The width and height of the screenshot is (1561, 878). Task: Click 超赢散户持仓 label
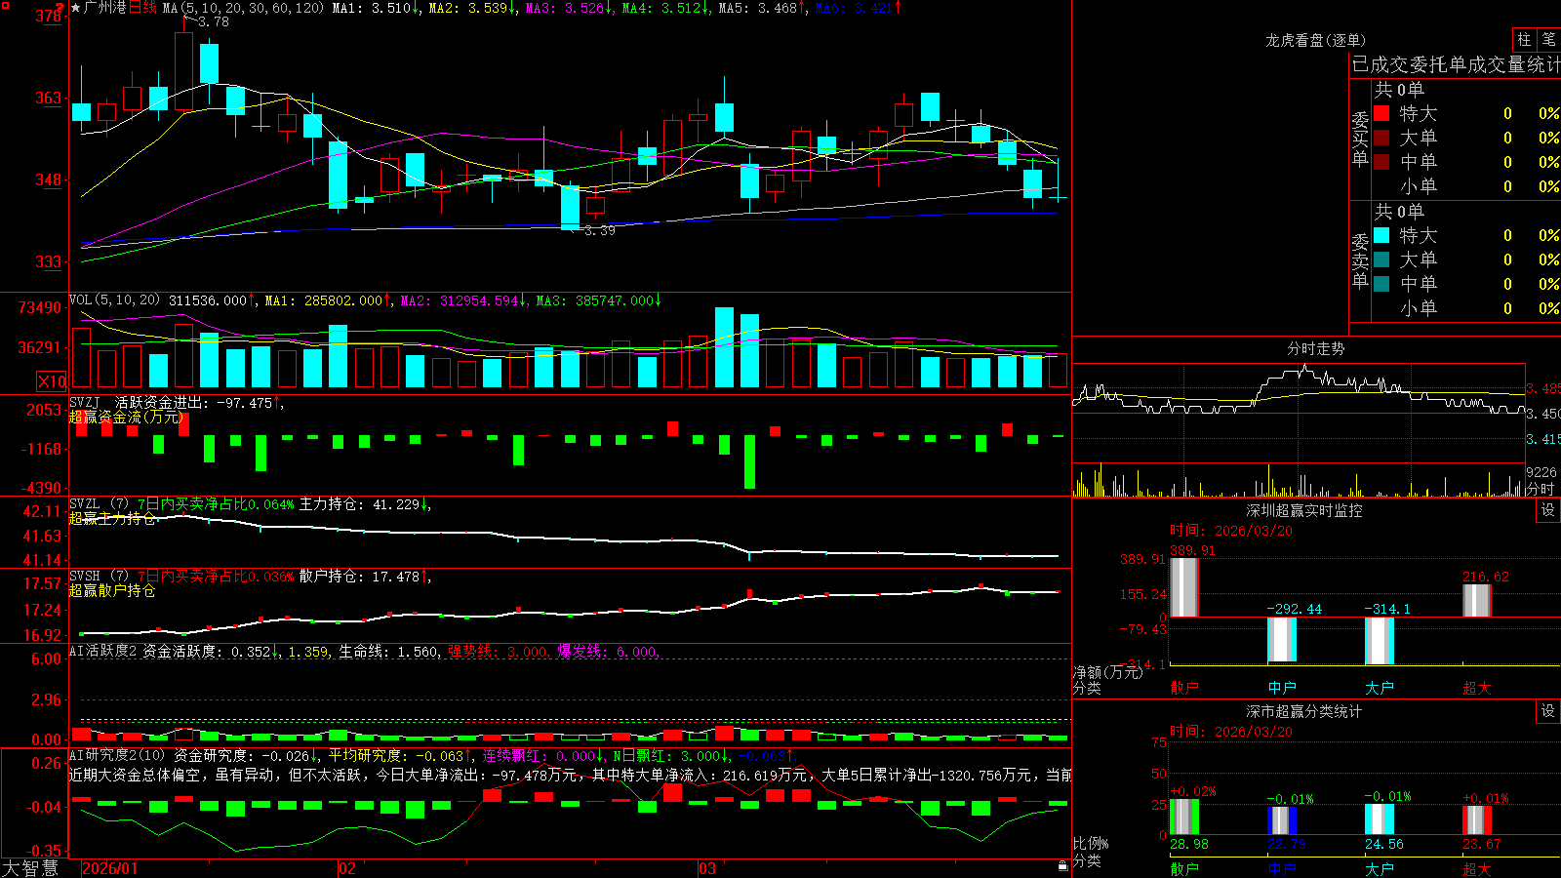[x=112, y=590]
